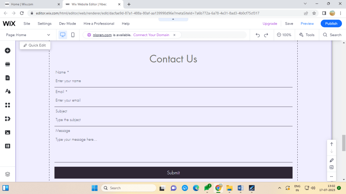This screenshot has width=346, height=194.
Task: Click the Connect Your Domain link
Action: 151,35
